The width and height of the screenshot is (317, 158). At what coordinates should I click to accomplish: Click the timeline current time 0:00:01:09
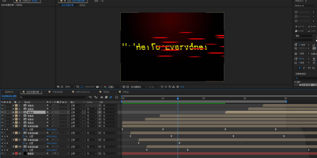coord(9,96)
